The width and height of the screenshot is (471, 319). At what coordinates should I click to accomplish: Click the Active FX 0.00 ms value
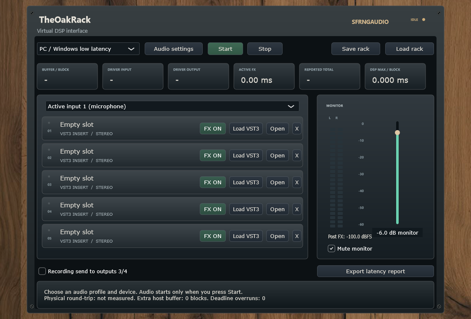click(257, 80)
